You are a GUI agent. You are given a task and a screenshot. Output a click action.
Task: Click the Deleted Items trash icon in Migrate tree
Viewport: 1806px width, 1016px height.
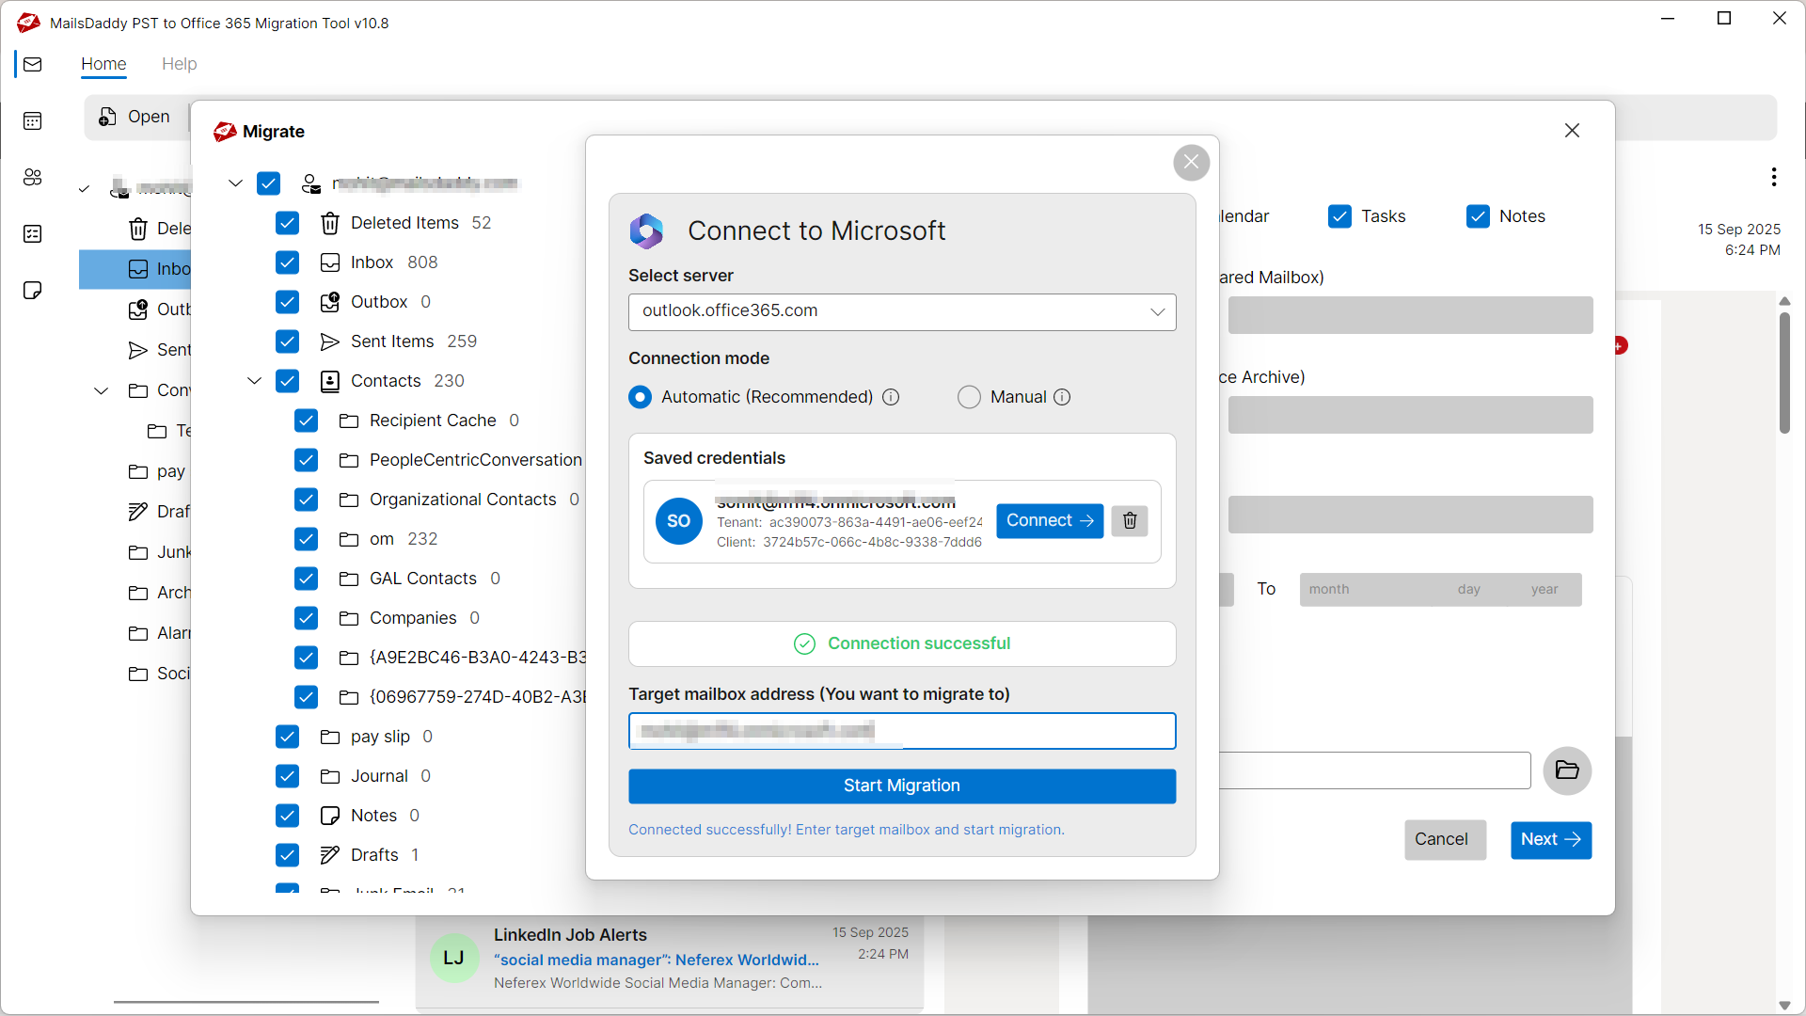tap(330, 223)
